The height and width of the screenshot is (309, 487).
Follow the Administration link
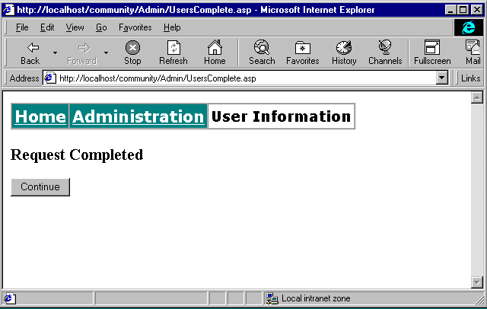pos(138,116)
